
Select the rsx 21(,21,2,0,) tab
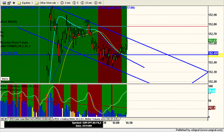tap(110, 119)
